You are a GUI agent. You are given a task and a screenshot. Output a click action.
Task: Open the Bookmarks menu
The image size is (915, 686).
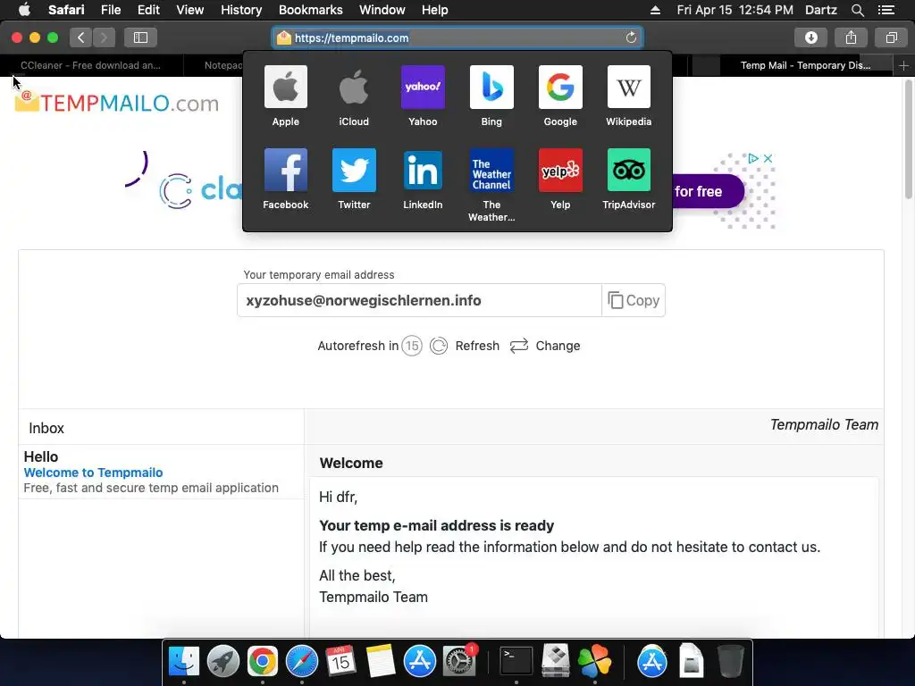(310, 10)
